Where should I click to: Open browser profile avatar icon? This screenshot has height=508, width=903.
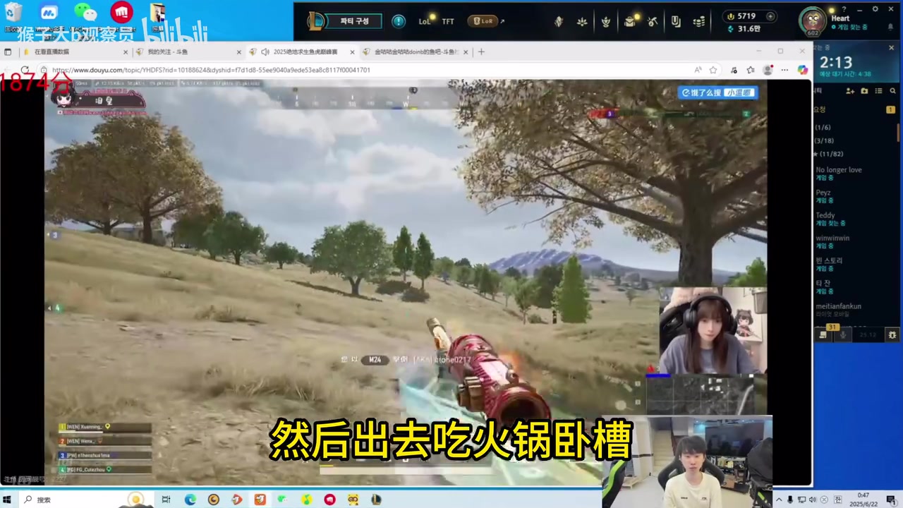click(x=768, y=70)
